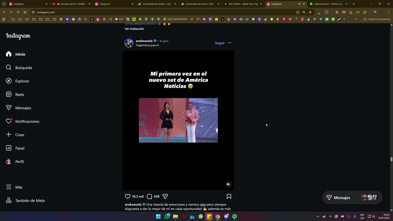
Task: Open andreavela username in caption
Action: click(133, 204)
